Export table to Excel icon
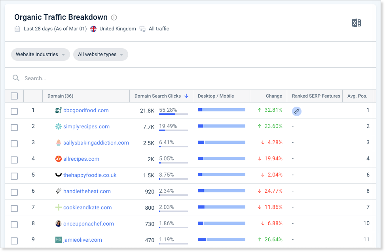The width and height of the screenshot is (385, 252). click(356, 23)
